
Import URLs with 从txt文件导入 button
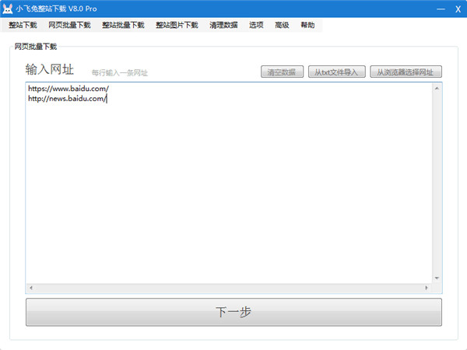(x=336, y=72)
